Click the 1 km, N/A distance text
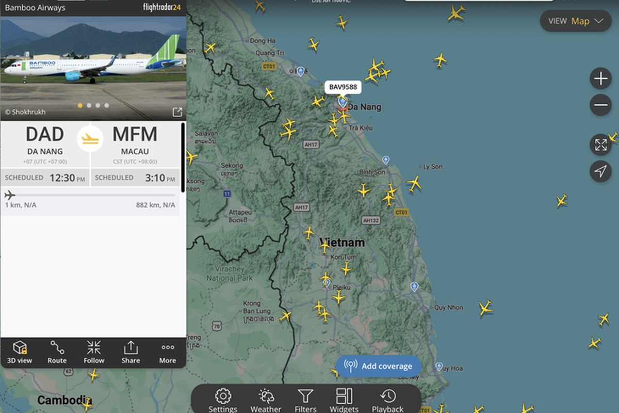 (21, 205)
